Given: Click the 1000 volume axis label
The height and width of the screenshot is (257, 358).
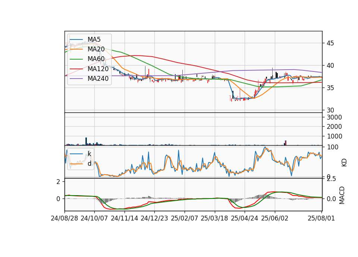Looking at the screenshot, I should (334, 136).
